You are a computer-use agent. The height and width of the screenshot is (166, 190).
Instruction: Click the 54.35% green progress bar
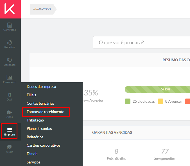[157, 90]
